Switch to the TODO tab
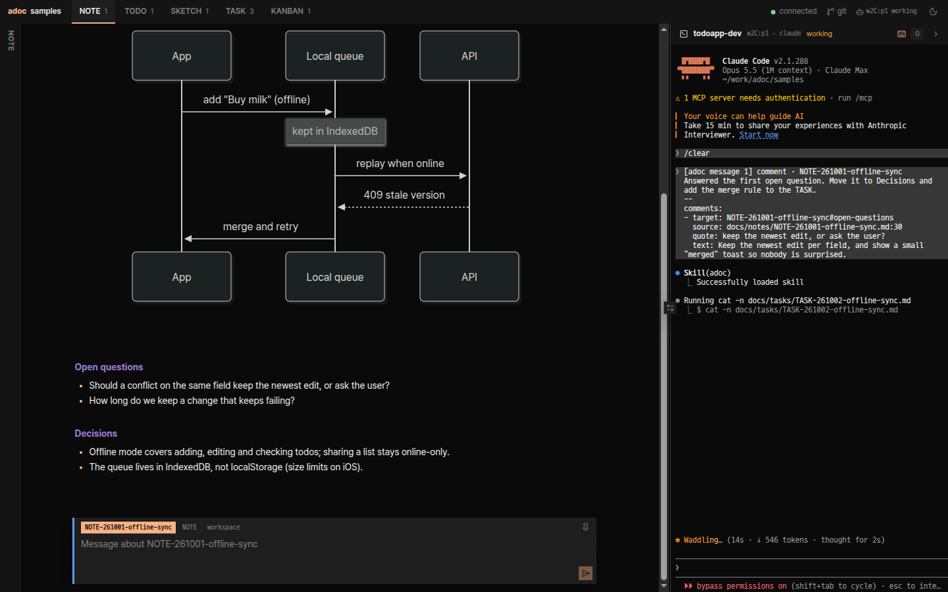Screen dimensions: 948x592 pos(139,11)
